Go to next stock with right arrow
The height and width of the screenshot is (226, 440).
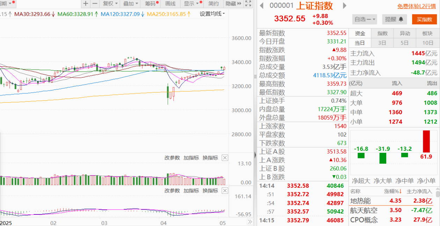coord(345,6)
